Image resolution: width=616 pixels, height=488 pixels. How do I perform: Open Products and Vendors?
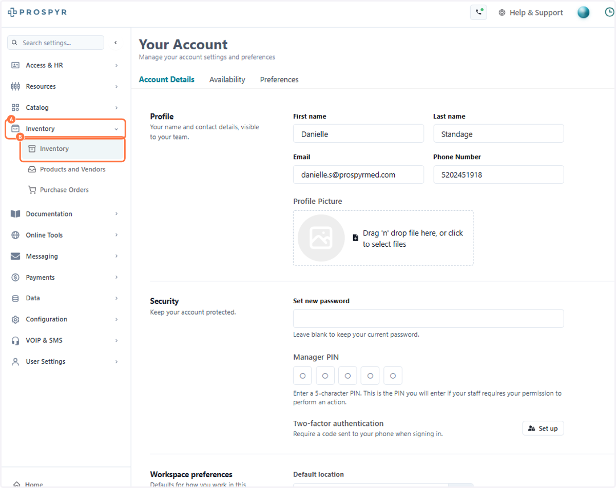tap(73, 169)
